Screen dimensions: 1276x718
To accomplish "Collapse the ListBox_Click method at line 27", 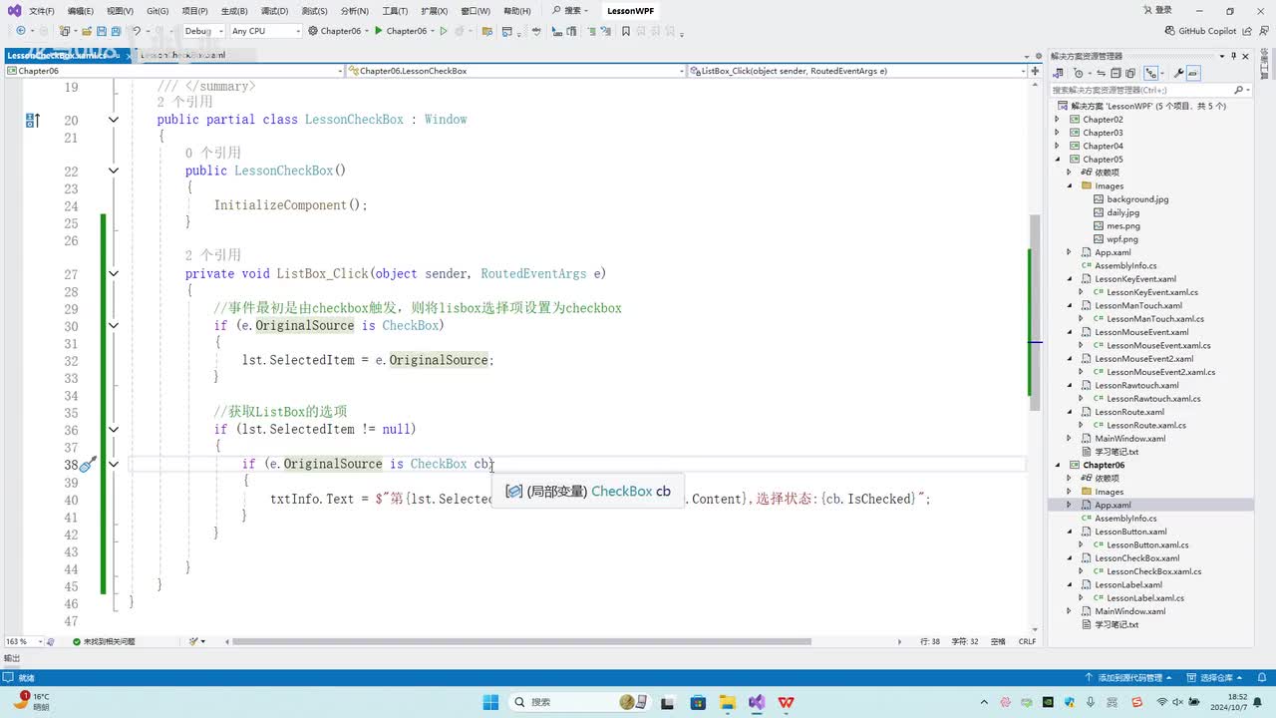I will click(113, 274).
